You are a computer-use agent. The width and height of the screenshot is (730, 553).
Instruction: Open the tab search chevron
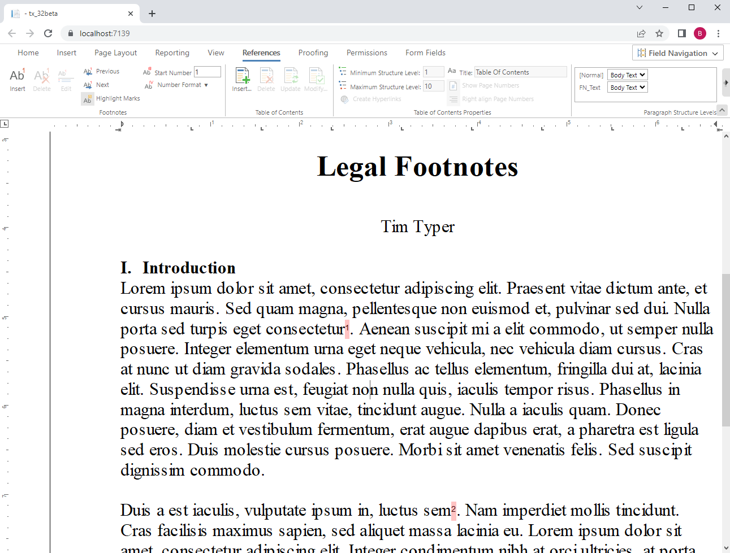tap(640, 7)
